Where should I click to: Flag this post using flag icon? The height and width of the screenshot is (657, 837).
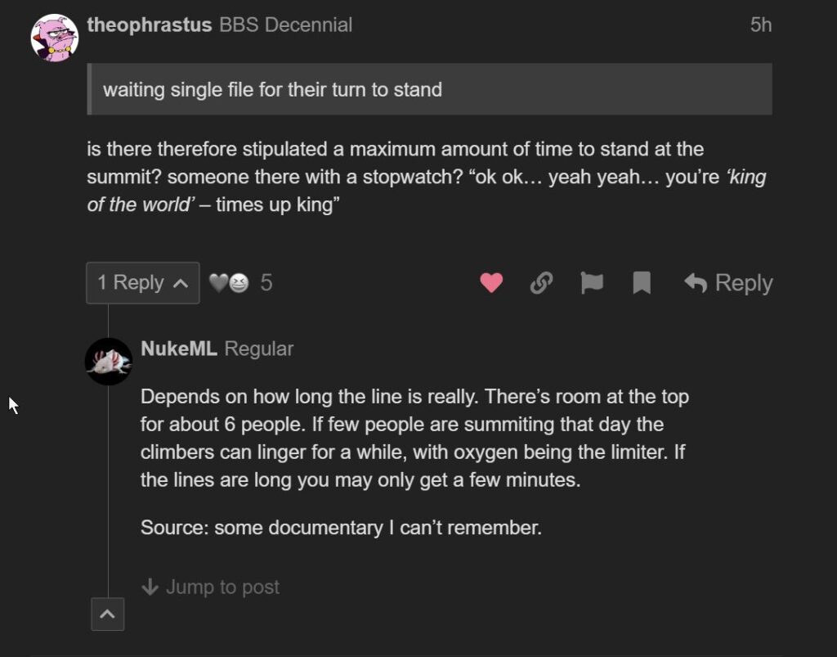click(591, 282)
